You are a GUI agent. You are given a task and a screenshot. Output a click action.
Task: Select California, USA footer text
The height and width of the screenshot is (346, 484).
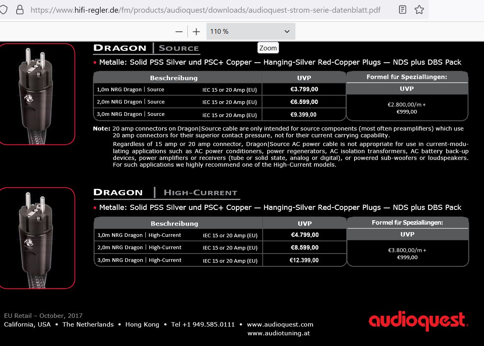tap(27, 325)
